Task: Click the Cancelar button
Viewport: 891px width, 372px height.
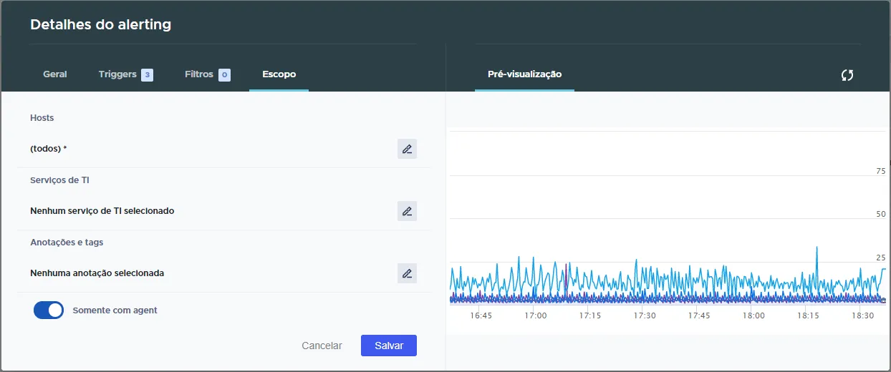Action: [322, 346]
